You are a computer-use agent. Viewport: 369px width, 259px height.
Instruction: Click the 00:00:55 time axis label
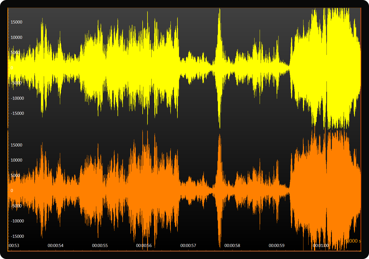pyautogui.click(x=100, y=245)
